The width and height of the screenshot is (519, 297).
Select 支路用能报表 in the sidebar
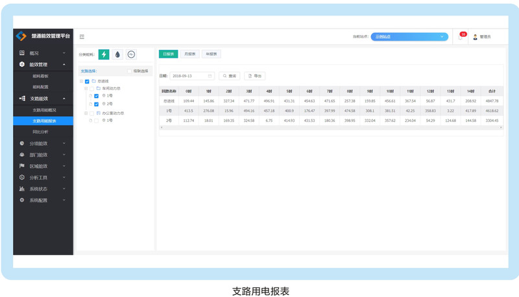[x=44, y=121]
